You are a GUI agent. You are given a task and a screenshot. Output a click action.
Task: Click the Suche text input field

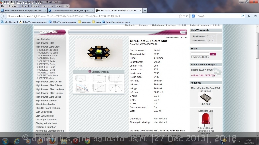coord(200,54)
